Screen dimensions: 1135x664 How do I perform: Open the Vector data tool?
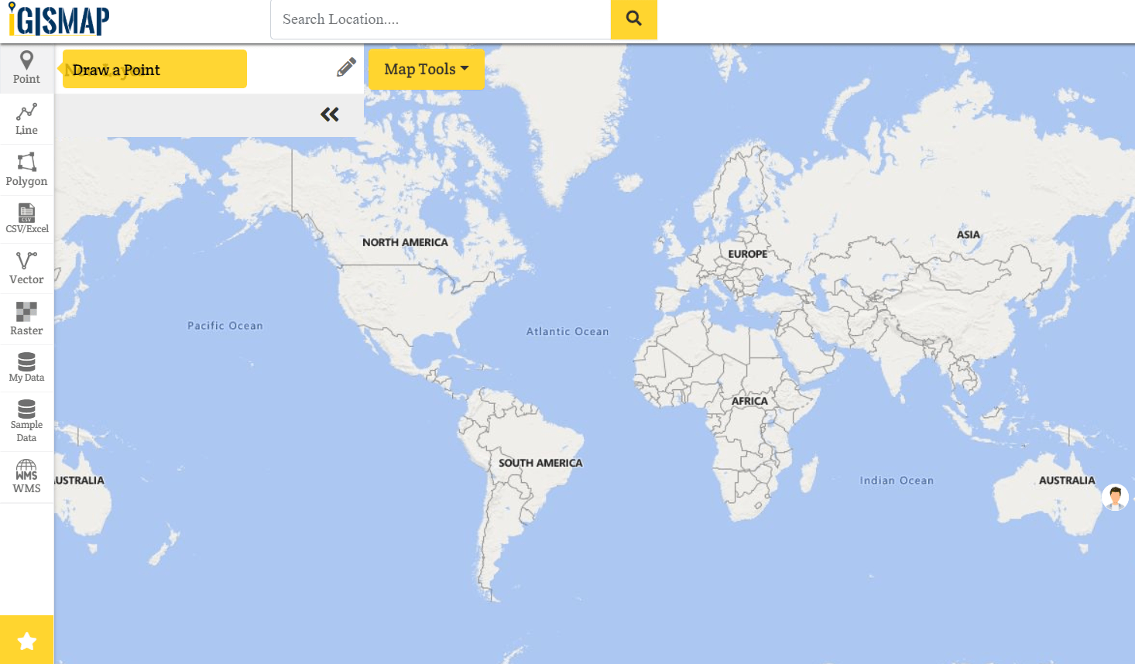click(x=26, y=269)
